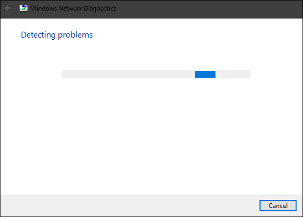
Task: Click the blank white area below the progress bar
Action: click(x=151, y=135)
